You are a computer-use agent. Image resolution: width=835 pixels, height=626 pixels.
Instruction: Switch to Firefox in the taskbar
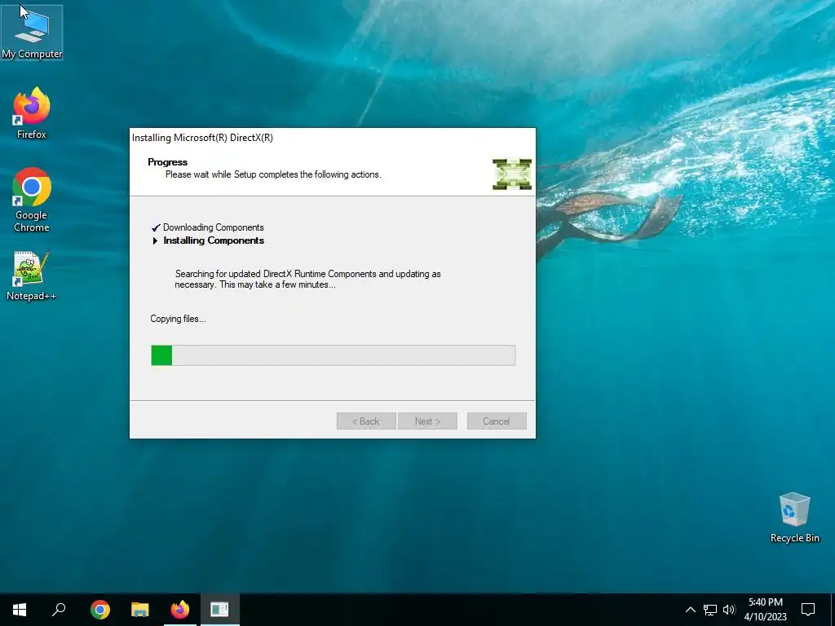(180, 610)
